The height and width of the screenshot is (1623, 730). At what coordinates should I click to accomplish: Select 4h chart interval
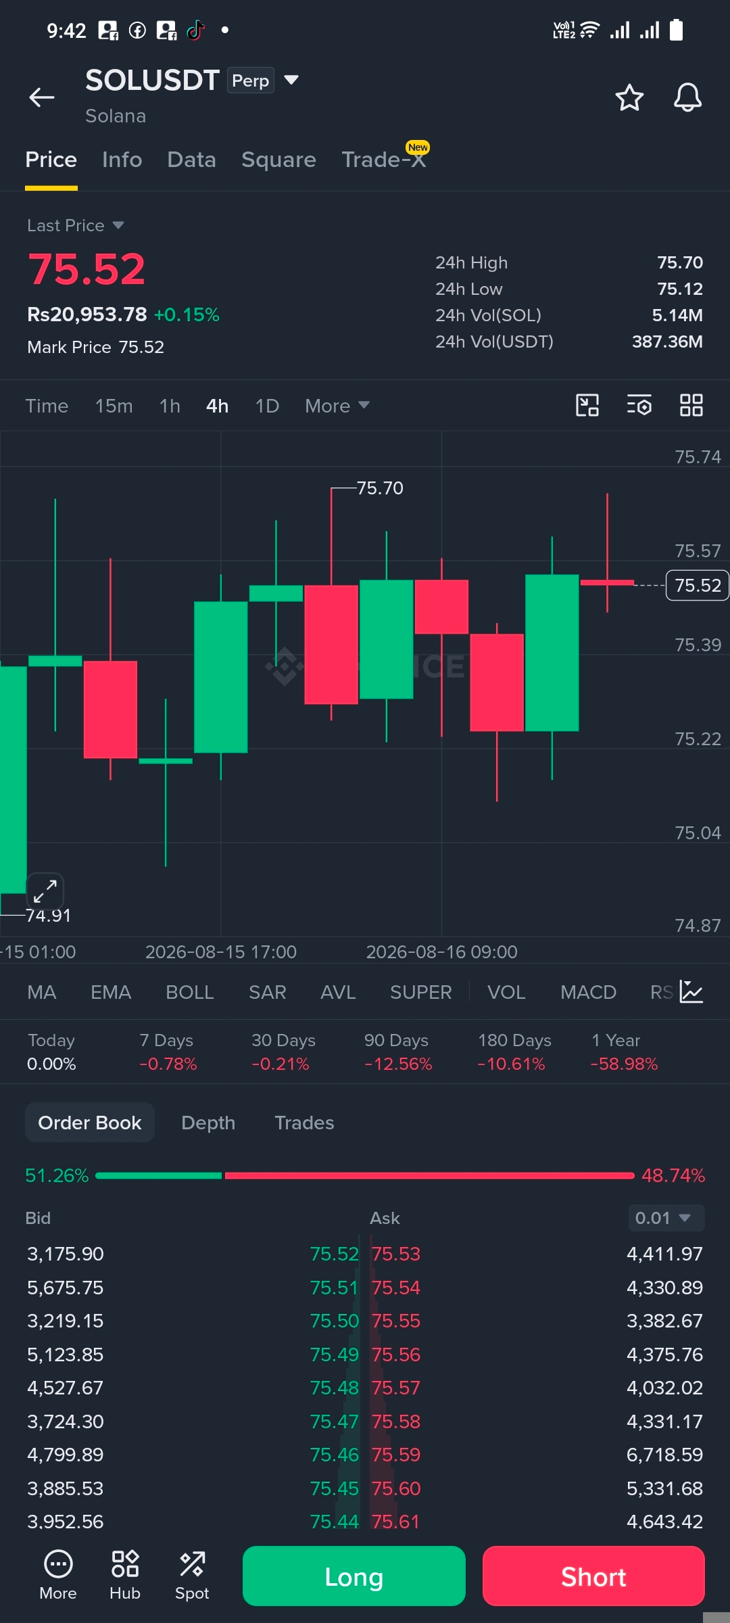point(217,406)
